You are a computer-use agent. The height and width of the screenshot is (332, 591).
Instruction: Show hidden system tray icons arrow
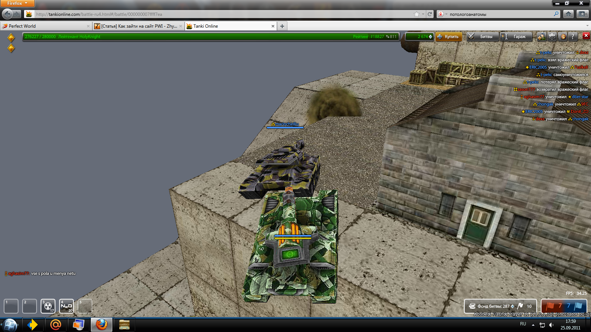[x=533, y=325]
